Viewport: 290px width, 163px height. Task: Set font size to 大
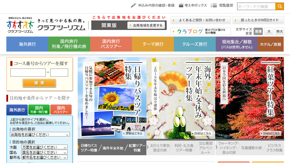(x=269, y=31)
